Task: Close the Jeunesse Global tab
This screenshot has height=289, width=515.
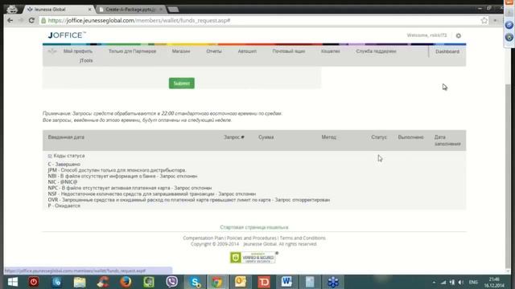Action: (x=89, y=10)
